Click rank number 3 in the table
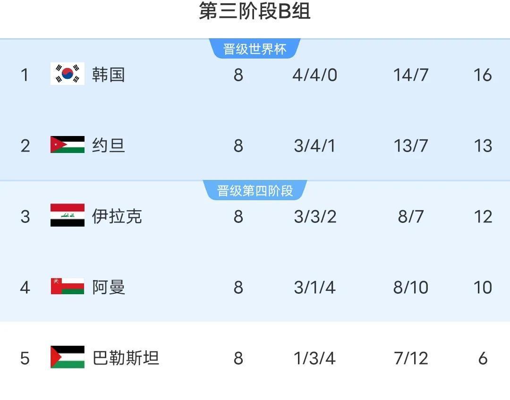Viewport: 510px width, 400px height. pos(25,217)
